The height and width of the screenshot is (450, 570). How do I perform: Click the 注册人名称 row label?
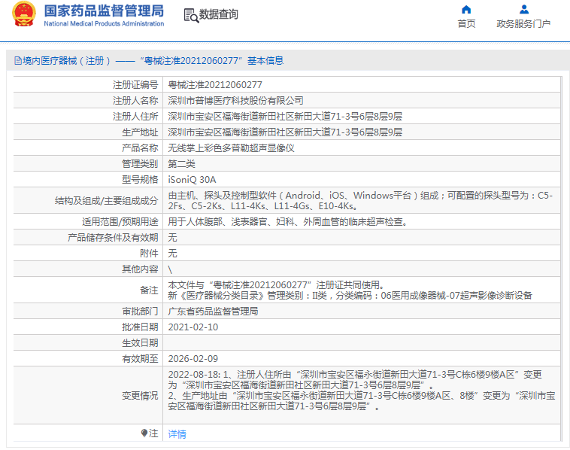point(135,100)
